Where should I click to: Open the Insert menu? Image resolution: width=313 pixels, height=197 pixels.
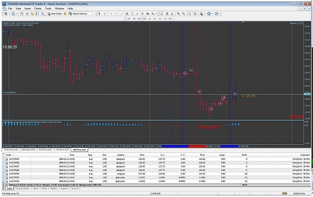28,9
